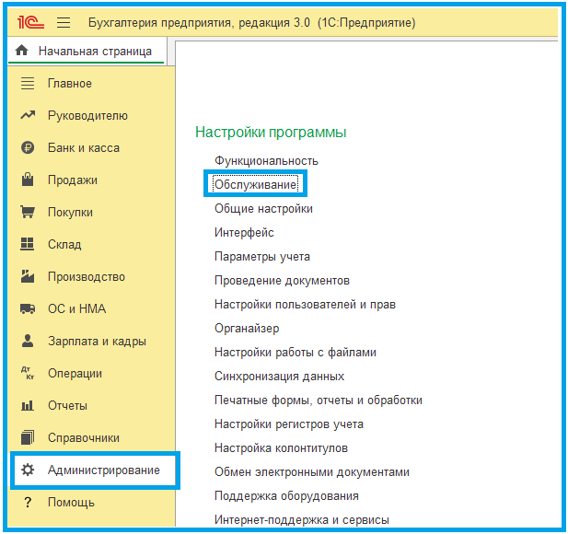
Task: Open the Продажи section
Action: [73, 180]
